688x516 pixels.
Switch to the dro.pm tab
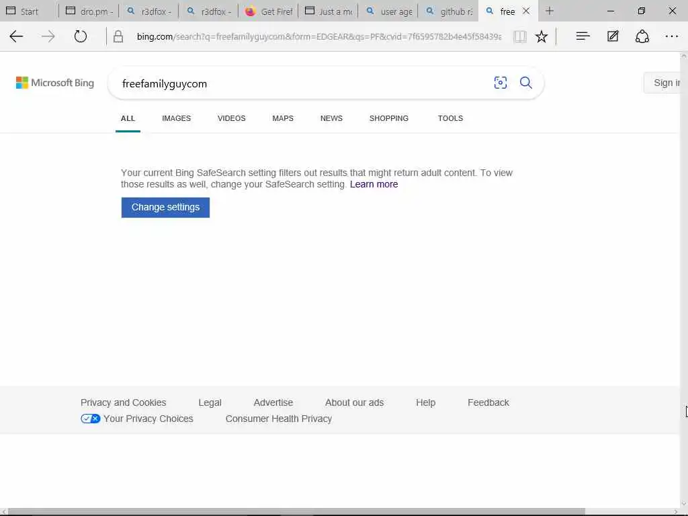coord(89,11)
